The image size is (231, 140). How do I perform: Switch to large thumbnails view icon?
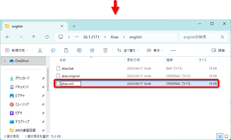226,137
